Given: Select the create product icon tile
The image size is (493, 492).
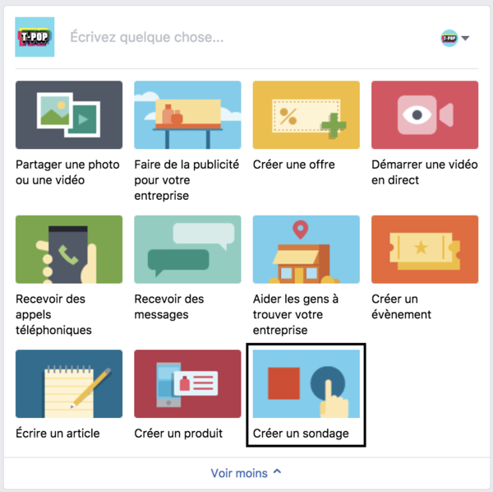Looking at the screenshot, I should [187, 383].
